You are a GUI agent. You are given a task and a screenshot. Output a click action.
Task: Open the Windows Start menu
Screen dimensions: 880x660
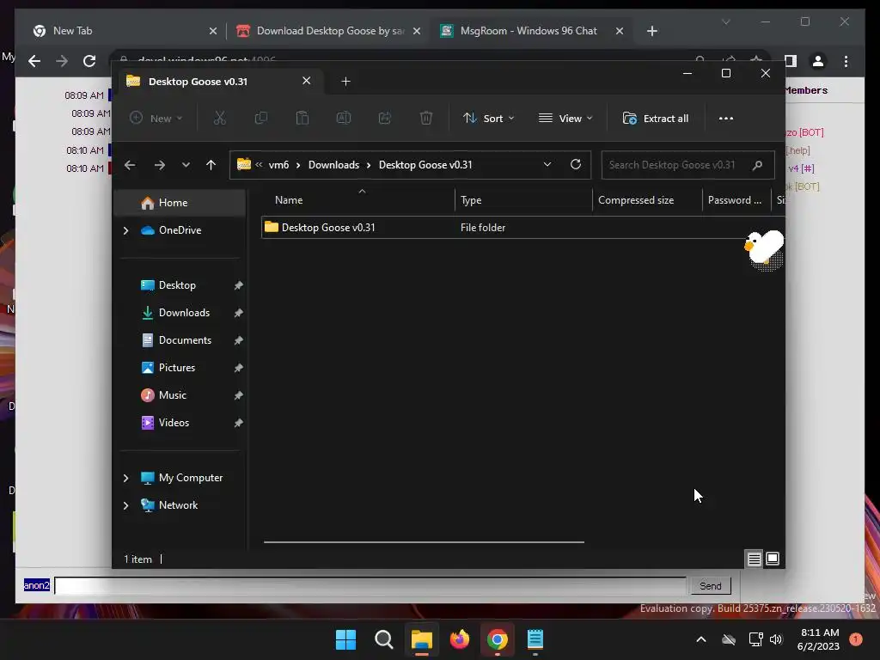pos(345,639)
